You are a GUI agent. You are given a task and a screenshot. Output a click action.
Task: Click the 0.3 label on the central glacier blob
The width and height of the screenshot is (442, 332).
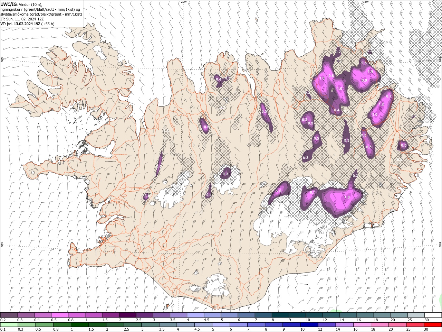[x=226, y=174]
